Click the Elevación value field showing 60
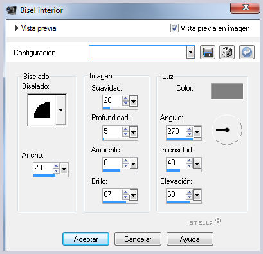This screenshot has width=263, height=254. 176,194
